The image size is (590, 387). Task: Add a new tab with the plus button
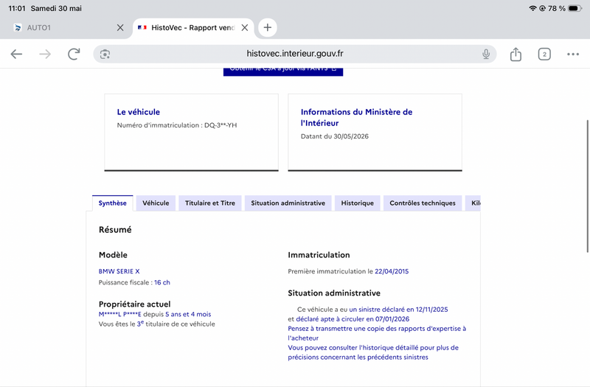coord(267,27)
